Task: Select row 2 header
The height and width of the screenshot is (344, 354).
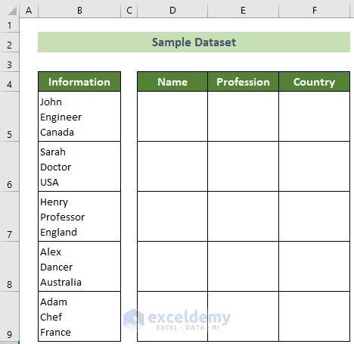Action: tap(9, 42)
